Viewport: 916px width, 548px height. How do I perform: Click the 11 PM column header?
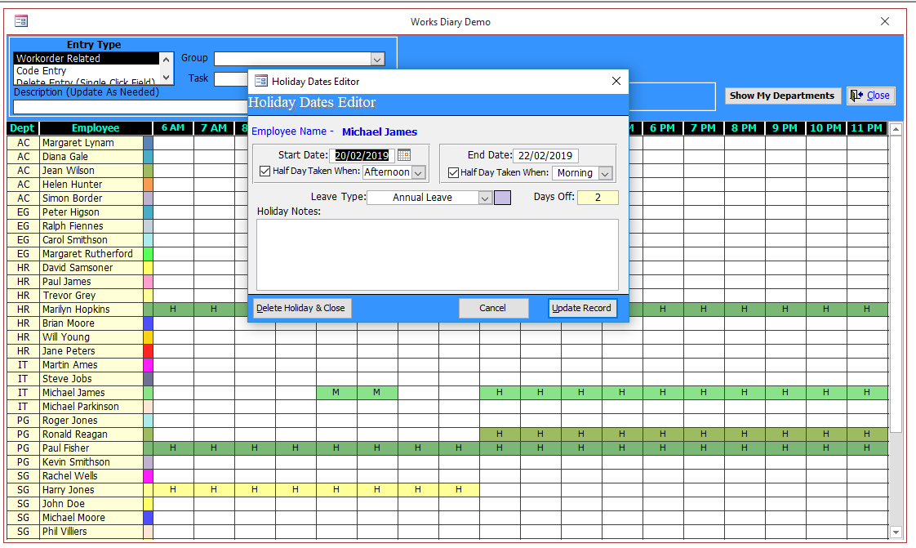(x=867, y=128)
